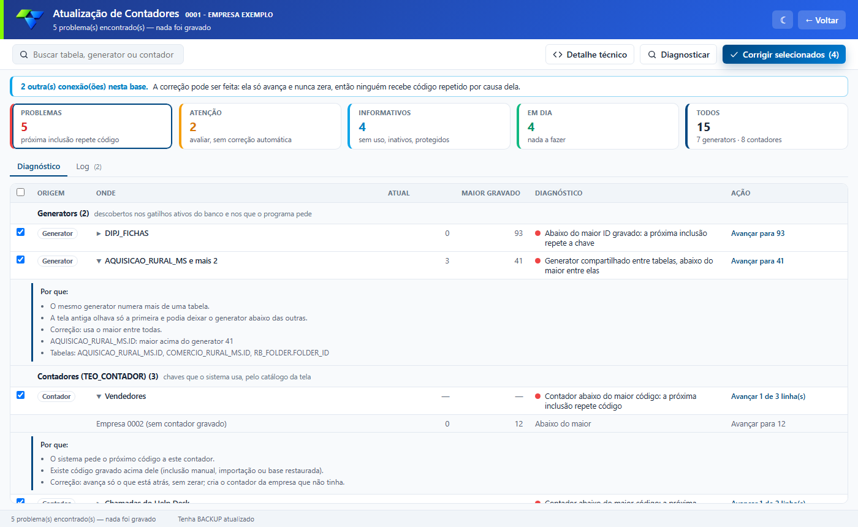Click the Empresa 0002 (sem contador gravado) row
The image size is (858, 527).
(429, 424)
